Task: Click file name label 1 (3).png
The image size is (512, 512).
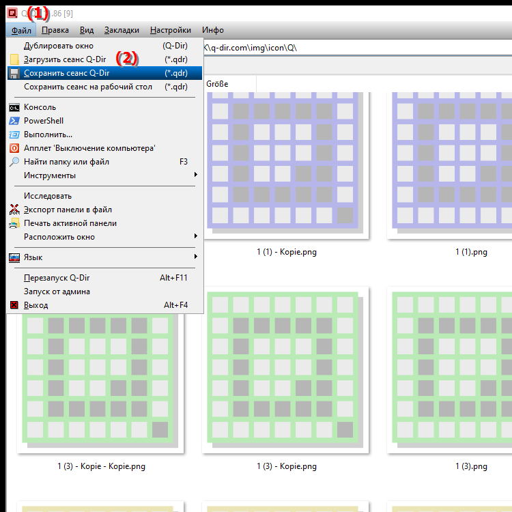Action: coord(471,466)
